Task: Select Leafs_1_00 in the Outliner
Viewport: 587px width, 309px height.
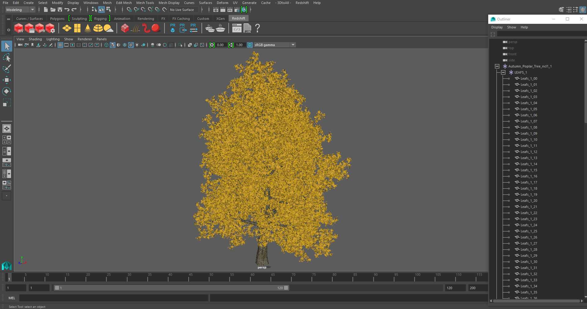Action: (529, 78)
